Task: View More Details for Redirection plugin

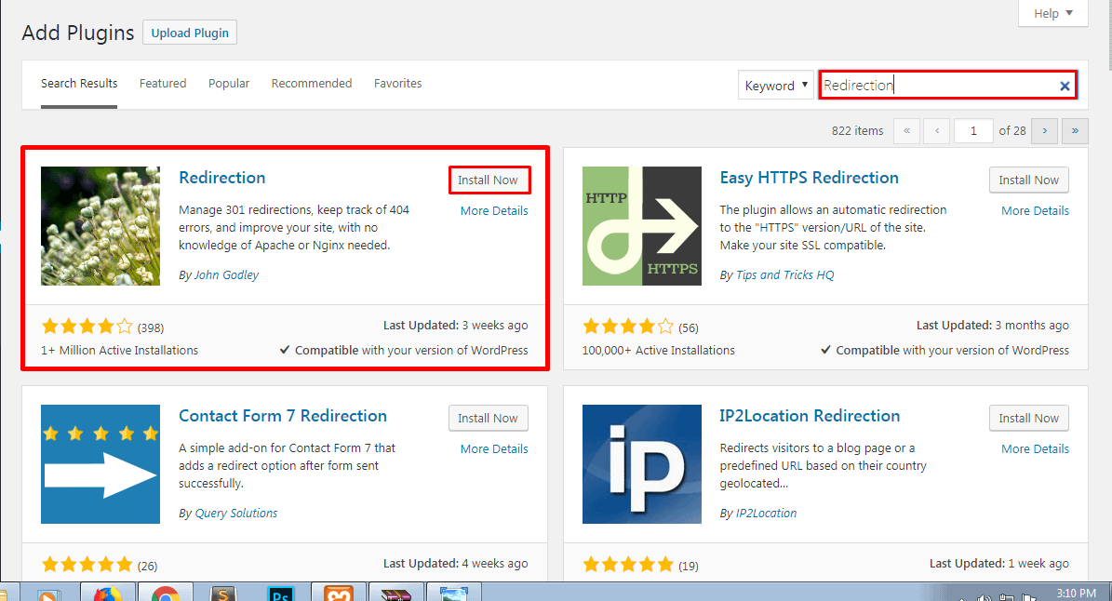Action: point(494,210)
